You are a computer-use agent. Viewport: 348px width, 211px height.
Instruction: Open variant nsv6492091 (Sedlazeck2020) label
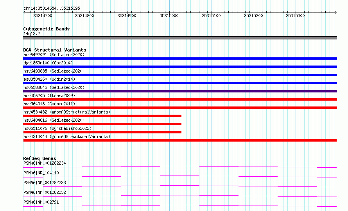tap(54, 55)
